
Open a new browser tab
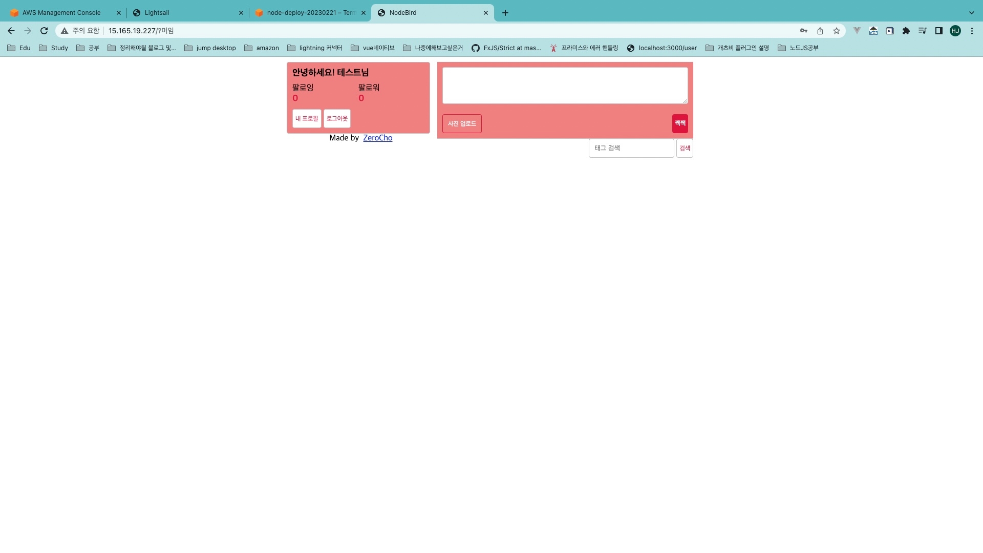click(505, 13)
